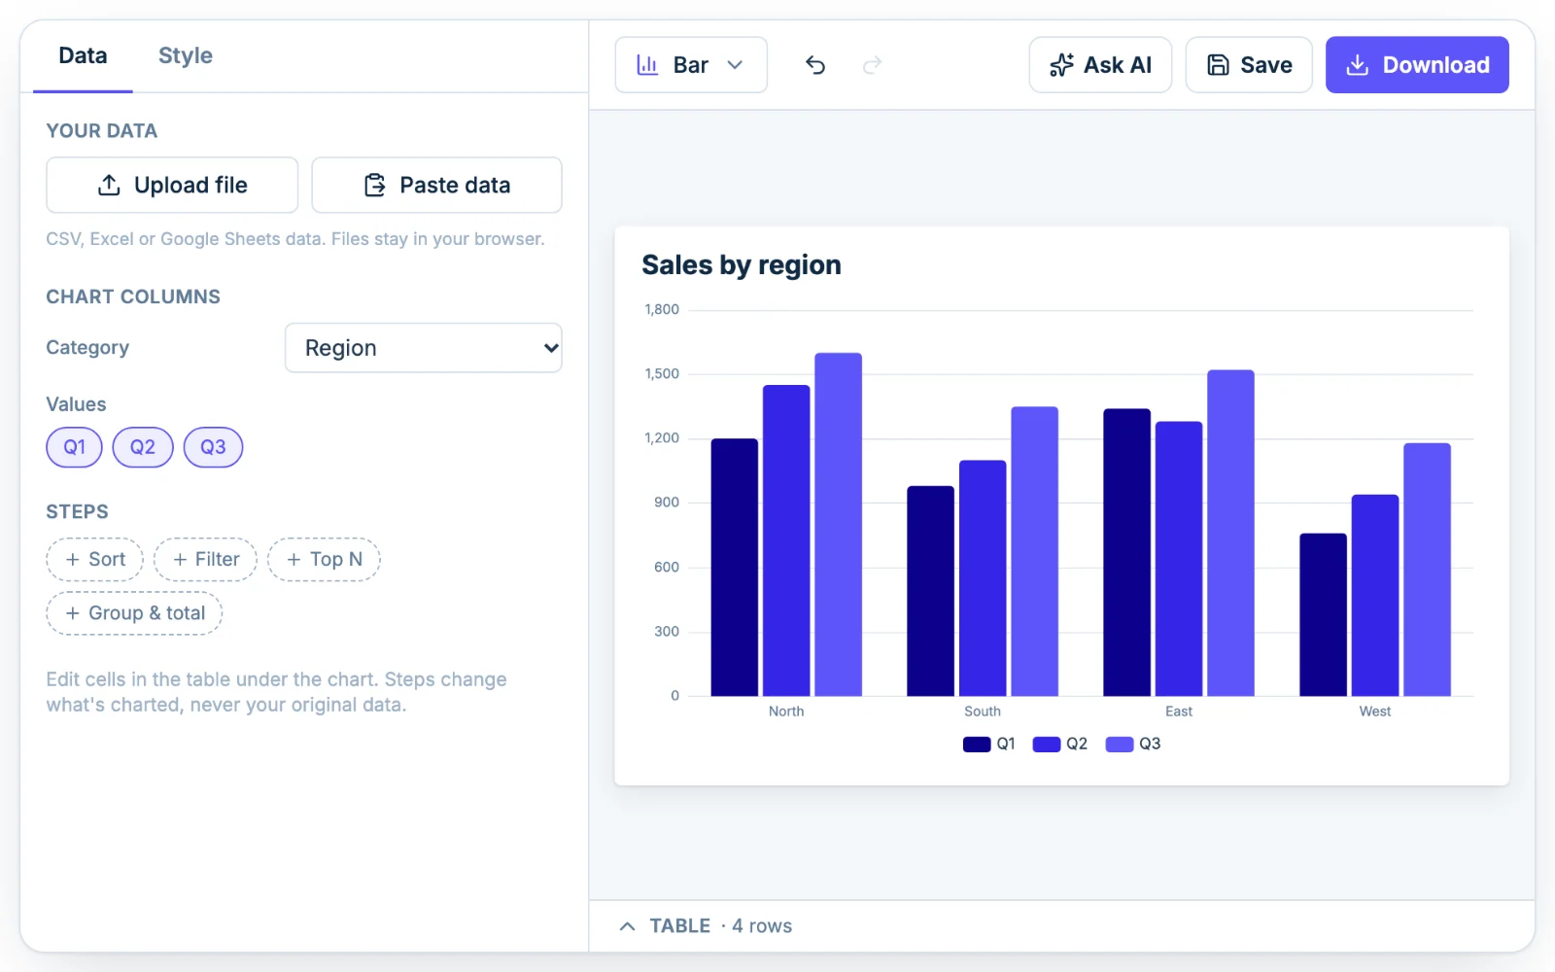This screenshot has width=1555, height=972.
Task: Click the Ask AI button
Action: click(1100, 65)
